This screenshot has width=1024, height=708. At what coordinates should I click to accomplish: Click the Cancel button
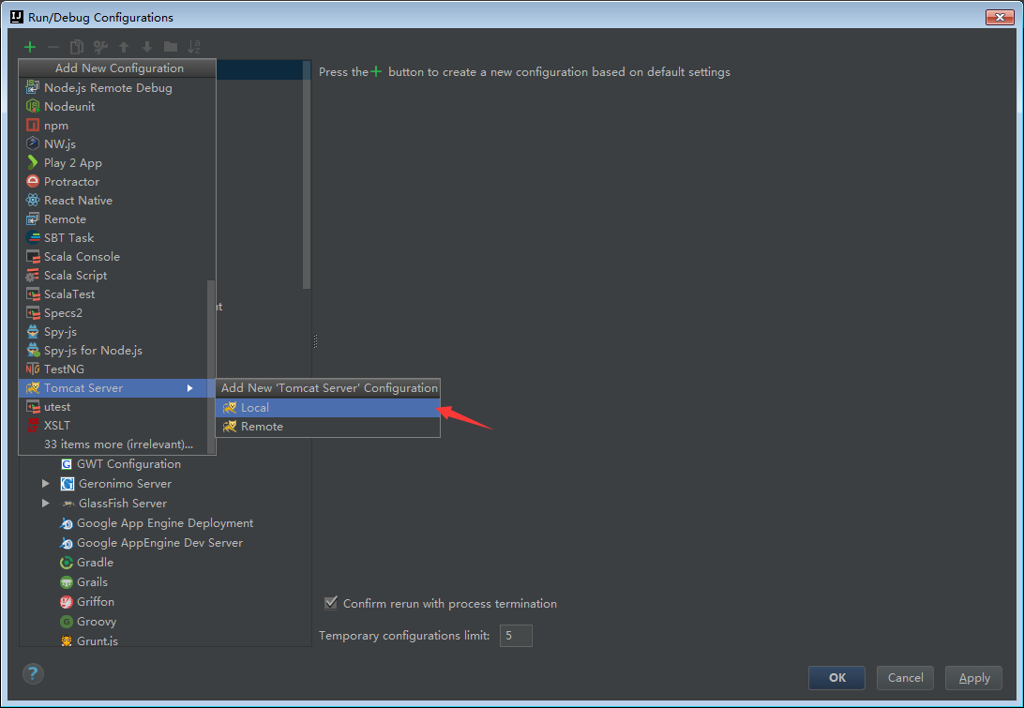click(x=905, y=678)
